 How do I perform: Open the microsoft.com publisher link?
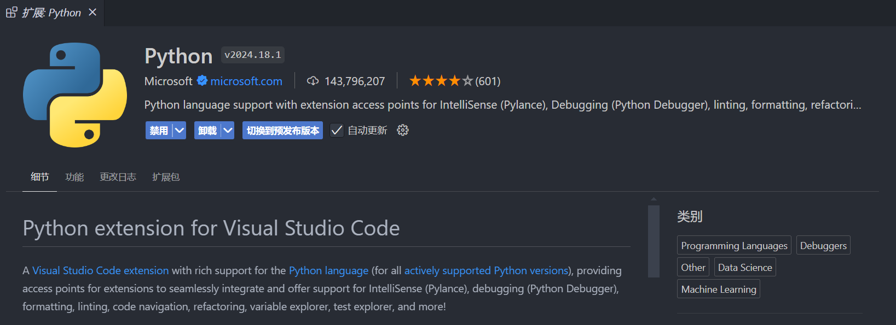246,81
